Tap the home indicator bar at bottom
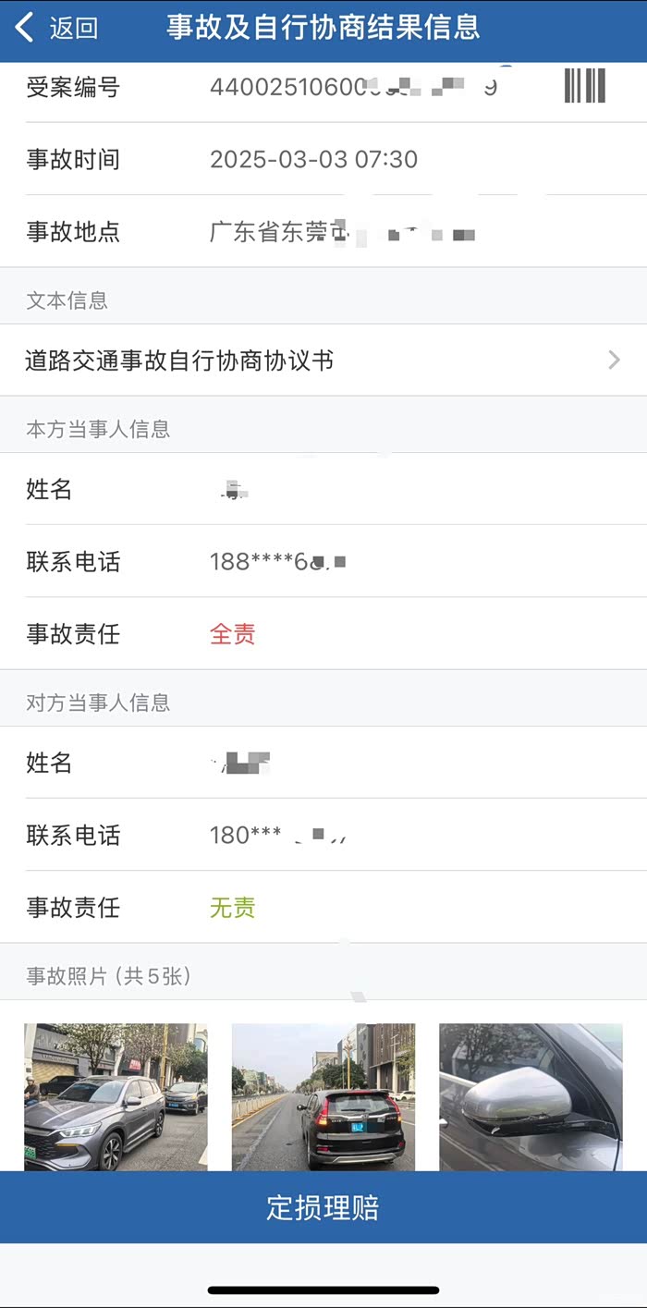Screen dimensions: 647x1308 323,1290
